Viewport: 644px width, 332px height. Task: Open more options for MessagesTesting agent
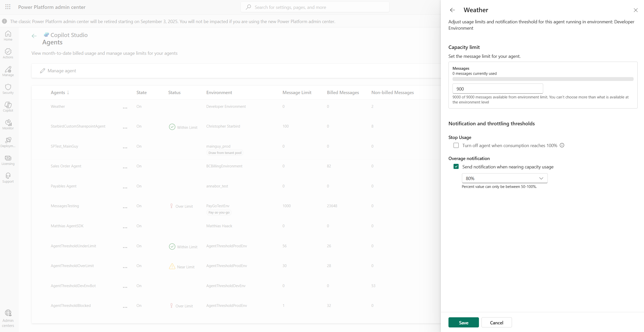coord(125,207)
